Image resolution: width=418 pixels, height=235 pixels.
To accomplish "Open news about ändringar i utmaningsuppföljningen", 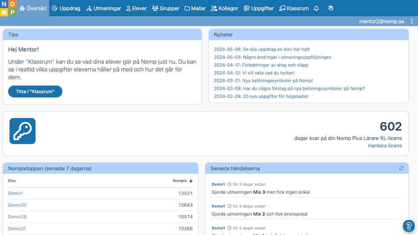I will 273,57.
